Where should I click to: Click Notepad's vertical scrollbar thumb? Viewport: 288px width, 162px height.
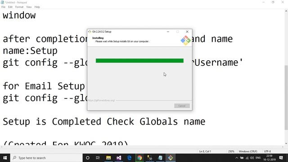(x=286, y=97)
